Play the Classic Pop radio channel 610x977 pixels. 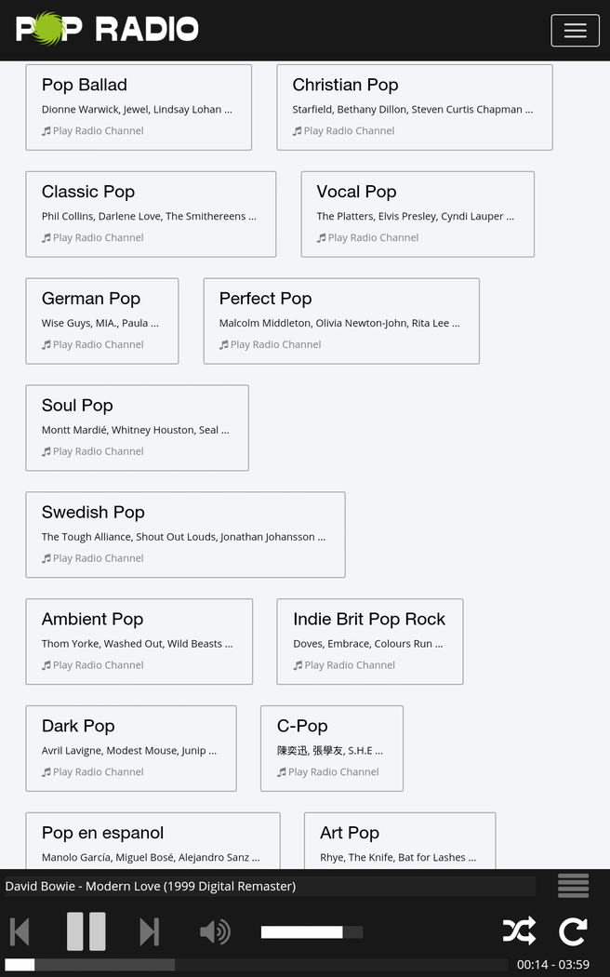98,238
